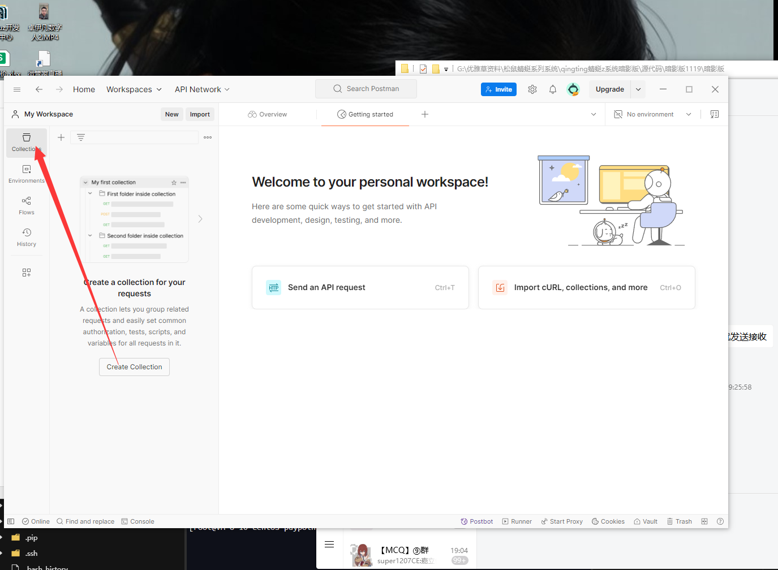Viewport: 778px width, 570px height.
Task: Open the Environments sidebar panel
Action: [27, 174]
